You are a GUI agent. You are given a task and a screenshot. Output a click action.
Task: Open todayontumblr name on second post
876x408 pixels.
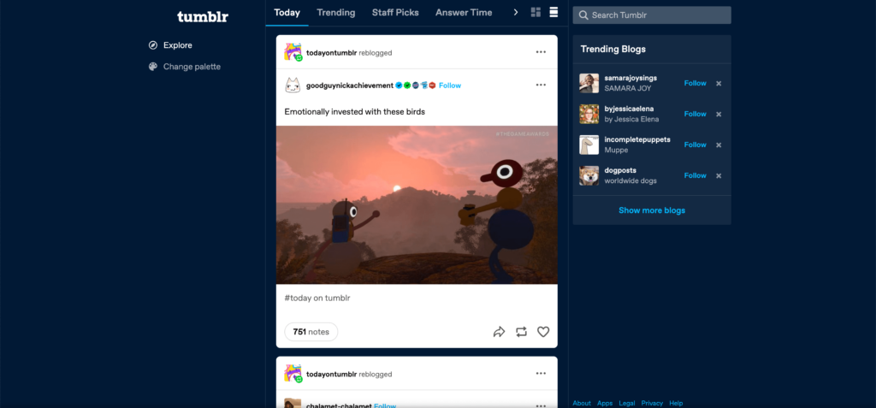[331, 375]
